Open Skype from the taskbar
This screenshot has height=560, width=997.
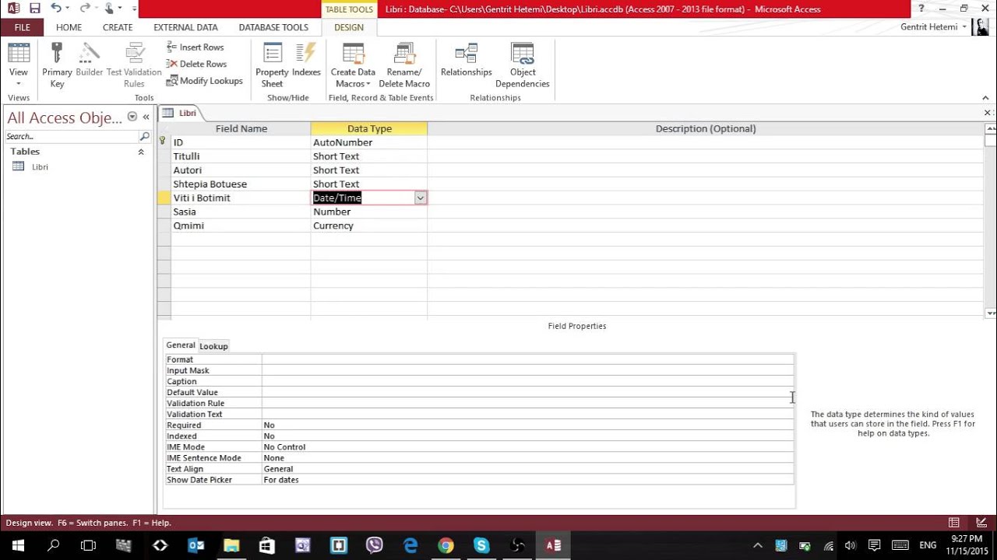pyautogui.click(x=481, y=545)
